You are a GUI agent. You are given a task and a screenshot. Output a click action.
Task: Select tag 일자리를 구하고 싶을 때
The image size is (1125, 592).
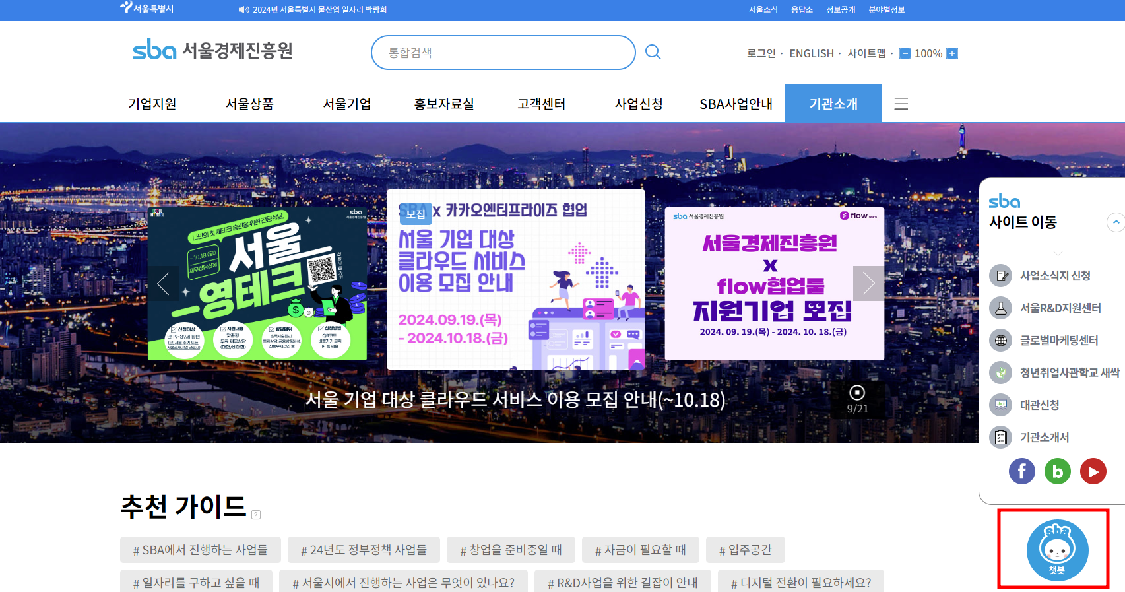(x=197, y=581)
